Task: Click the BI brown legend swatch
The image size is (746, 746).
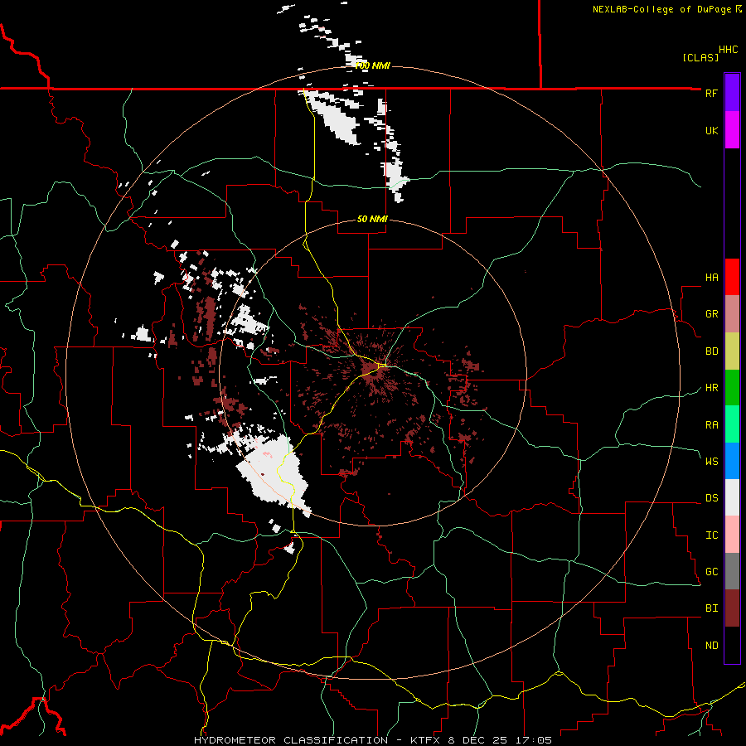Action: pos(732,608)
